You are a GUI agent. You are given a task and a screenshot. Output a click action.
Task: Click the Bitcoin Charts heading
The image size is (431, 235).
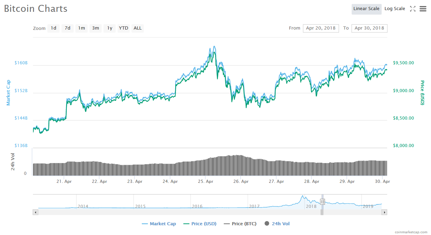point(36,9)
